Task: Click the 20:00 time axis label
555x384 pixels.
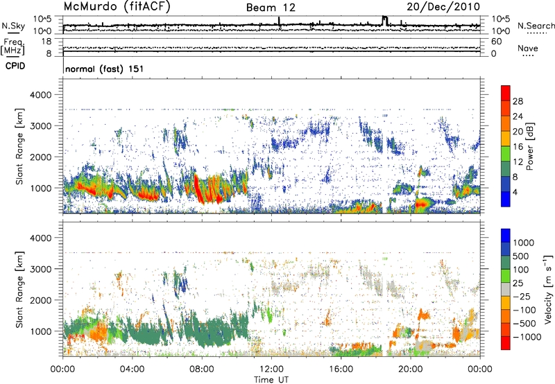Action: pyautogui.click(x=411, y=369)
